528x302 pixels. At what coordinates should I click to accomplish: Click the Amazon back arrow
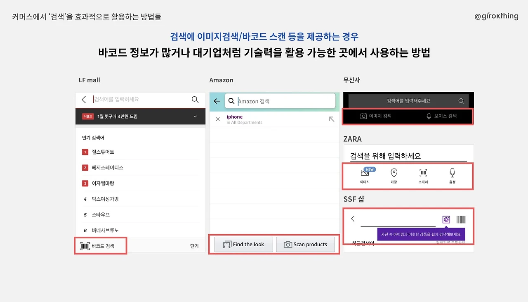(x=217, y=101)
